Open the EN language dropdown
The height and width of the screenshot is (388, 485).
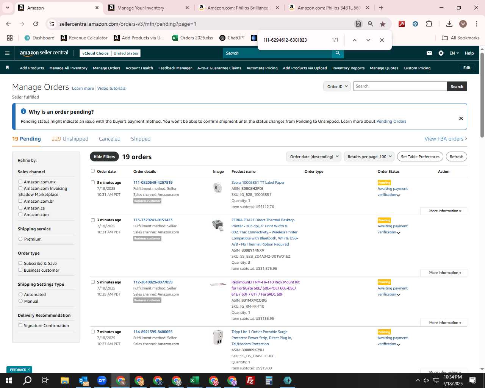[x=454, y=53]
